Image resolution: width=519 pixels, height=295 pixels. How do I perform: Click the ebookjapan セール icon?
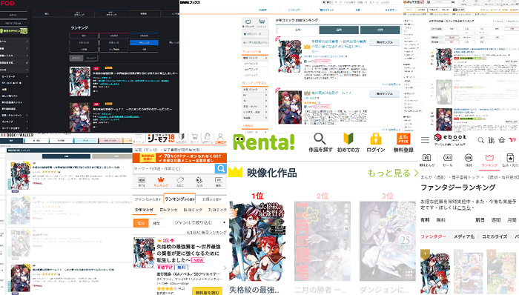[448, 157]
